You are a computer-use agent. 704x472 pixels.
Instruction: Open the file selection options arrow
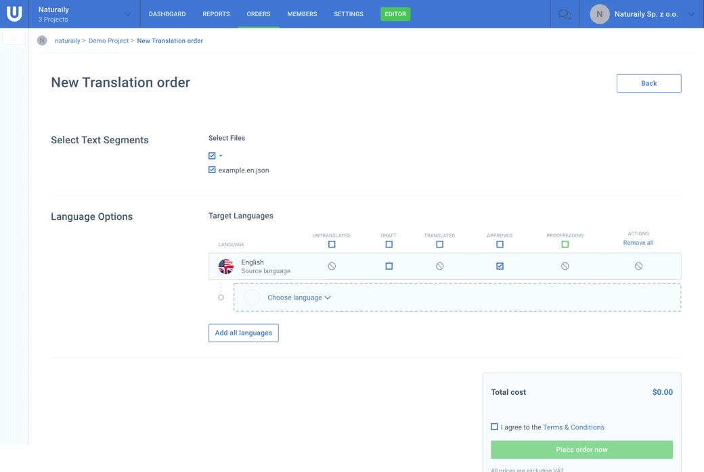221,156
